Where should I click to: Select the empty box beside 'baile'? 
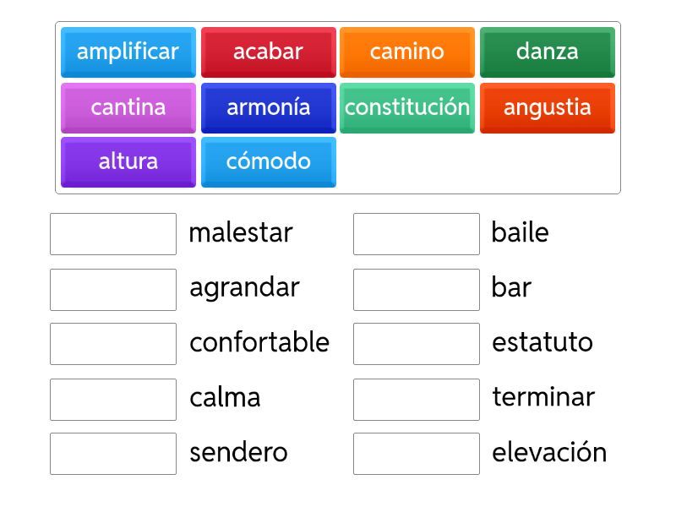coord(416,234)
